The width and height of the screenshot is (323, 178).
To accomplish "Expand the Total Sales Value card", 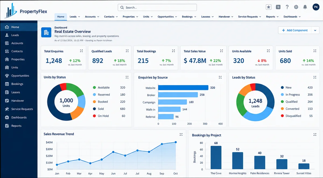I will click(x=222, y=51).
